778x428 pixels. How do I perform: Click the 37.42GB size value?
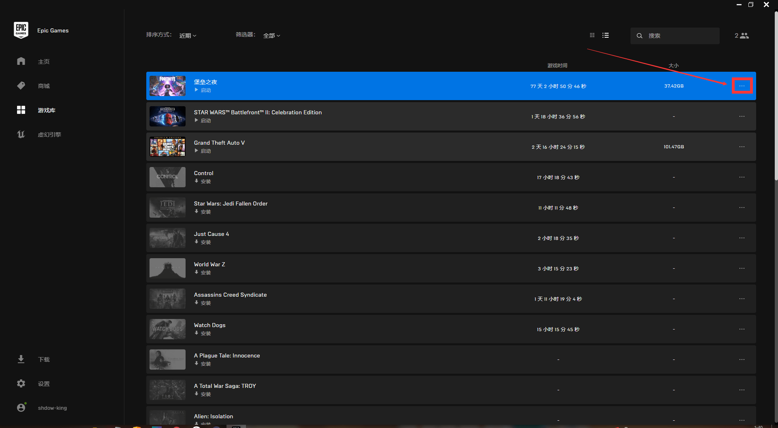pos(674,86)
